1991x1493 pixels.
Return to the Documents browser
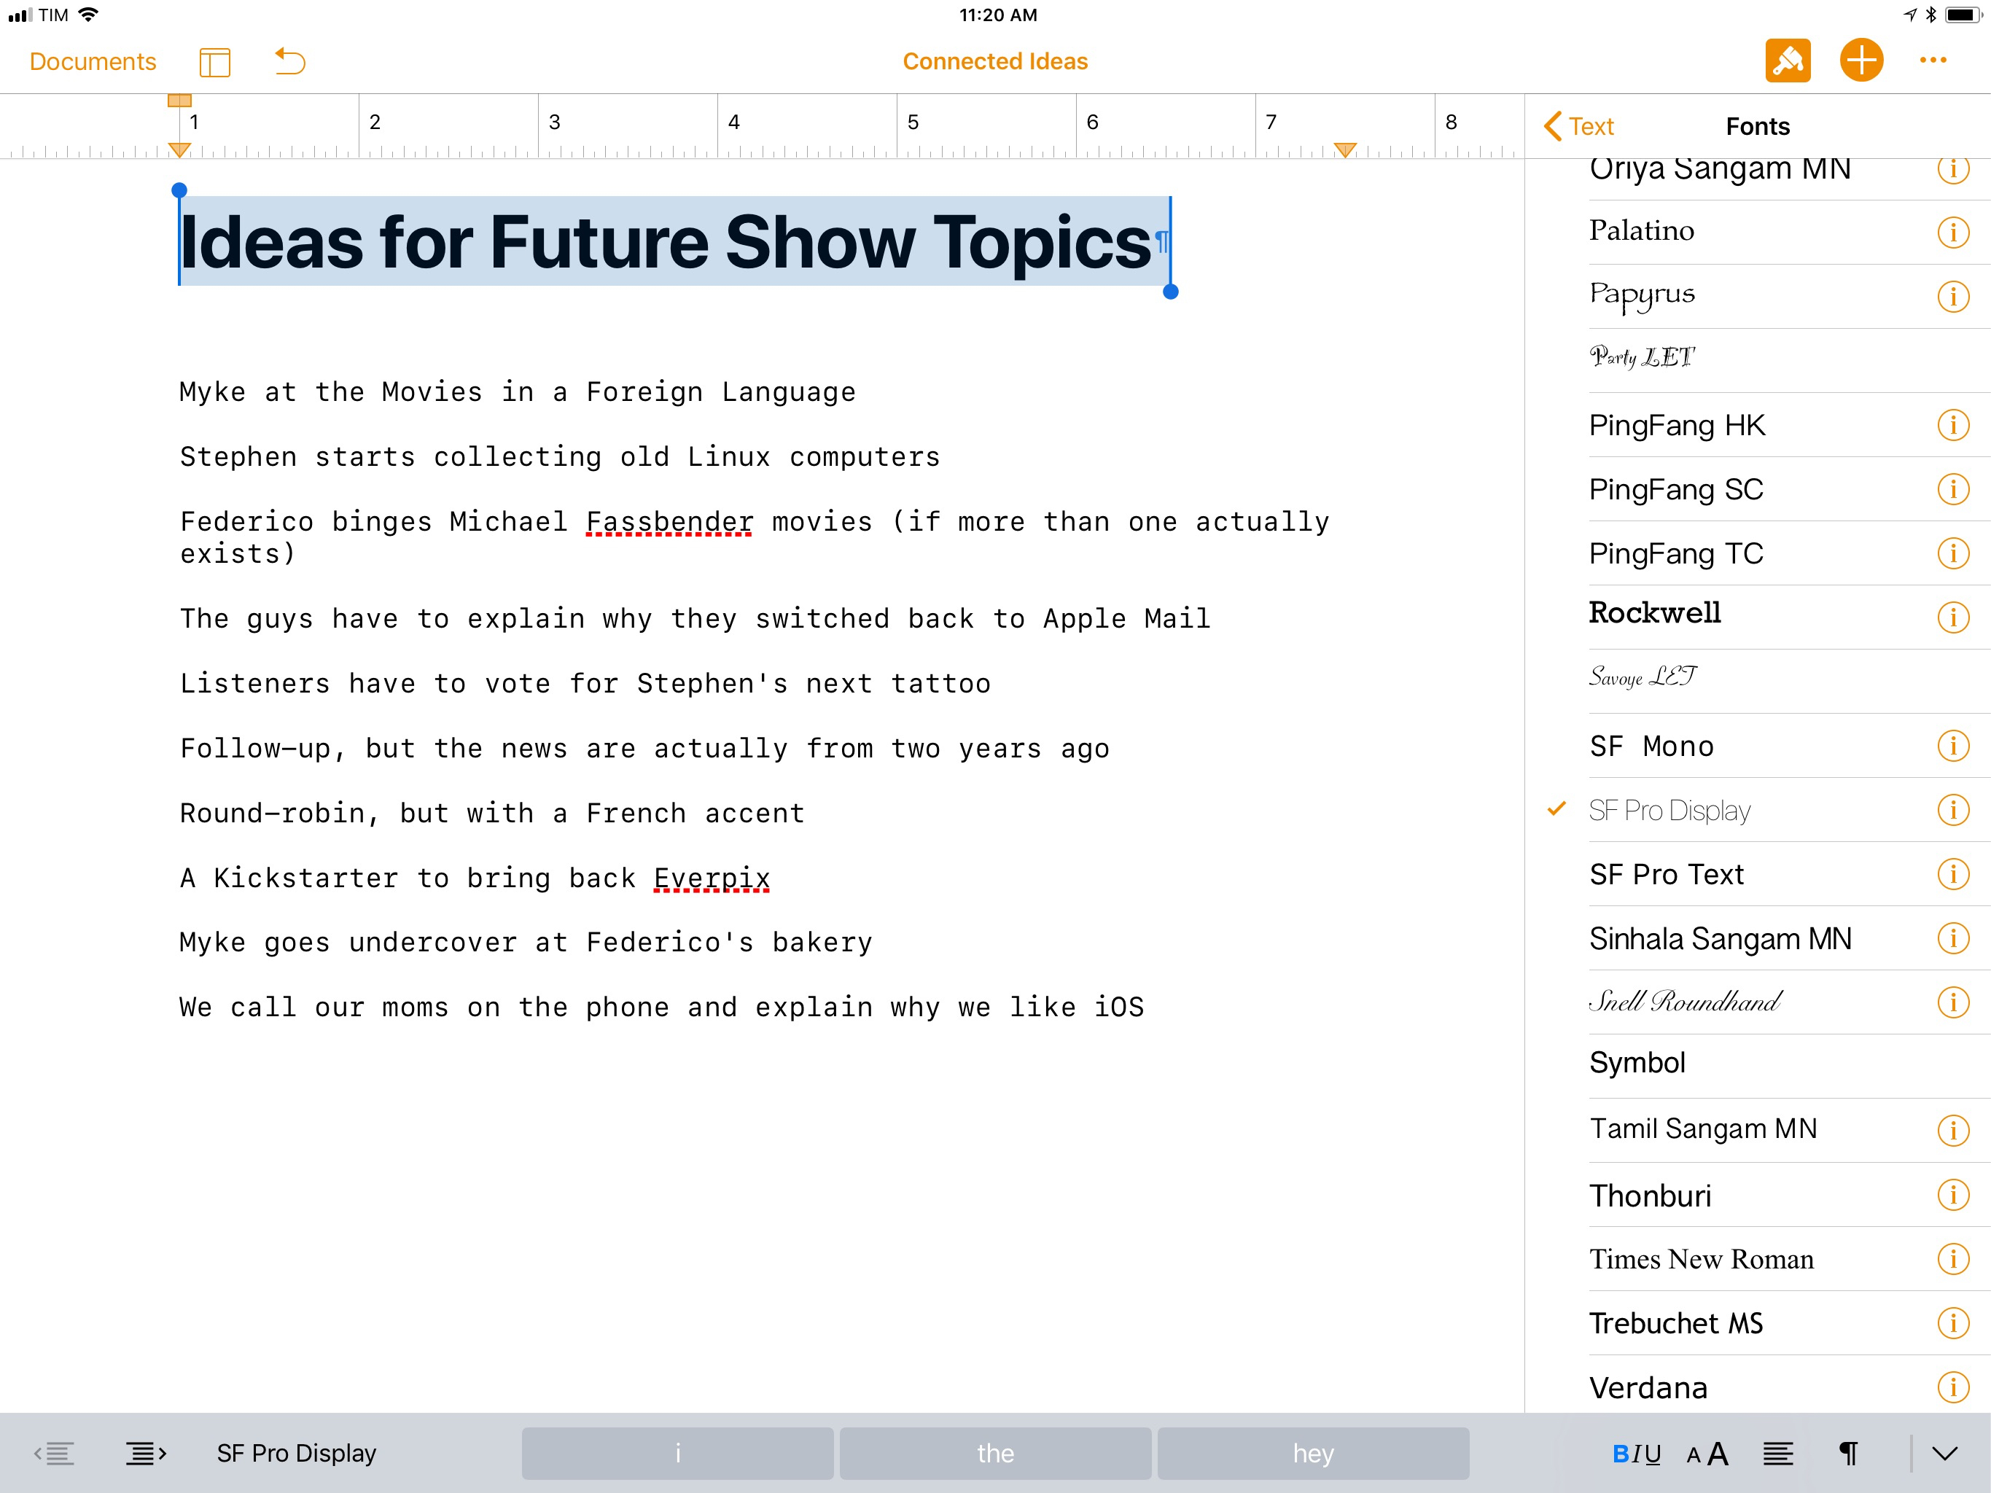pyautogui.click(x=93, y=61)
